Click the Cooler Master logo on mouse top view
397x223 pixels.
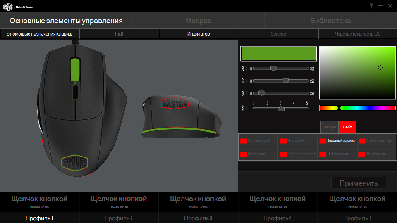point(75,163)
